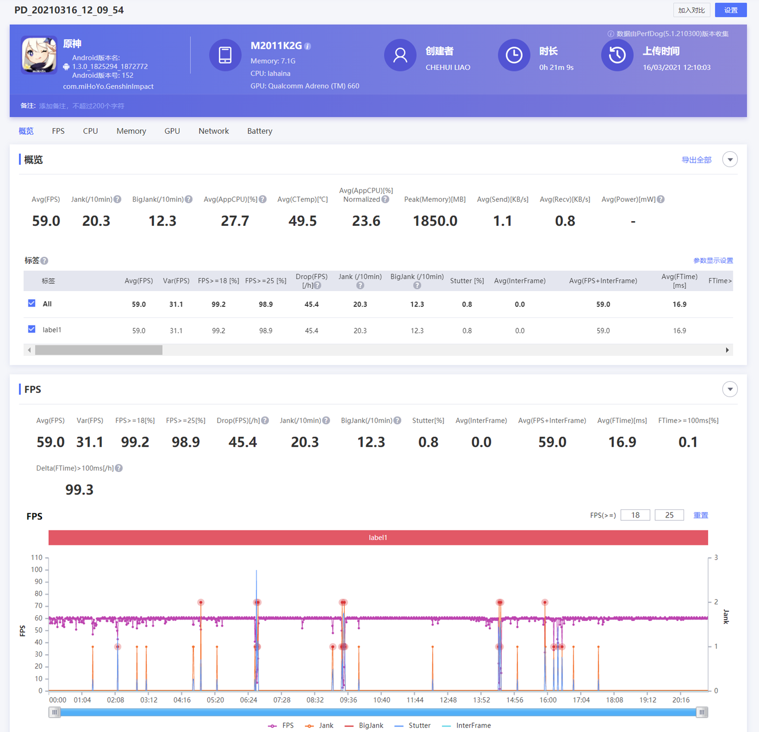Screen dimensions: 759x732
Task: Toggle the Stutter series in chart legend
Action: 413,725
